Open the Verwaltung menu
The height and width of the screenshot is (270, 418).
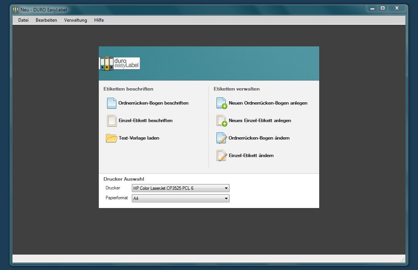[76, 20]
